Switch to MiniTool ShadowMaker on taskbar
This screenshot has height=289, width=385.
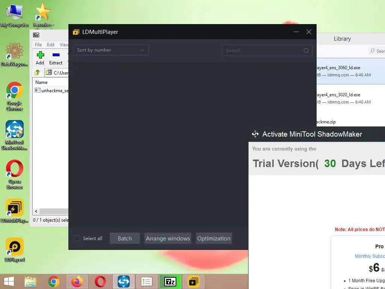(123, 281)
